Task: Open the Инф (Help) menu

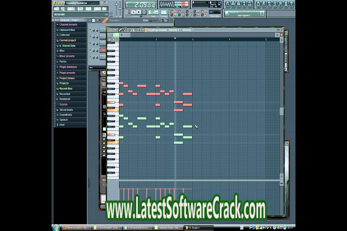Action: [x=105, y=9]
